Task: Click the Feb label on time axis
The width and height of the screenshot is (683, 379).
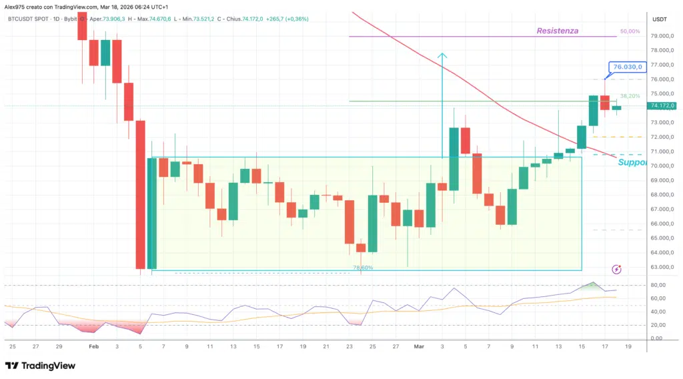Action: (93, 347)
